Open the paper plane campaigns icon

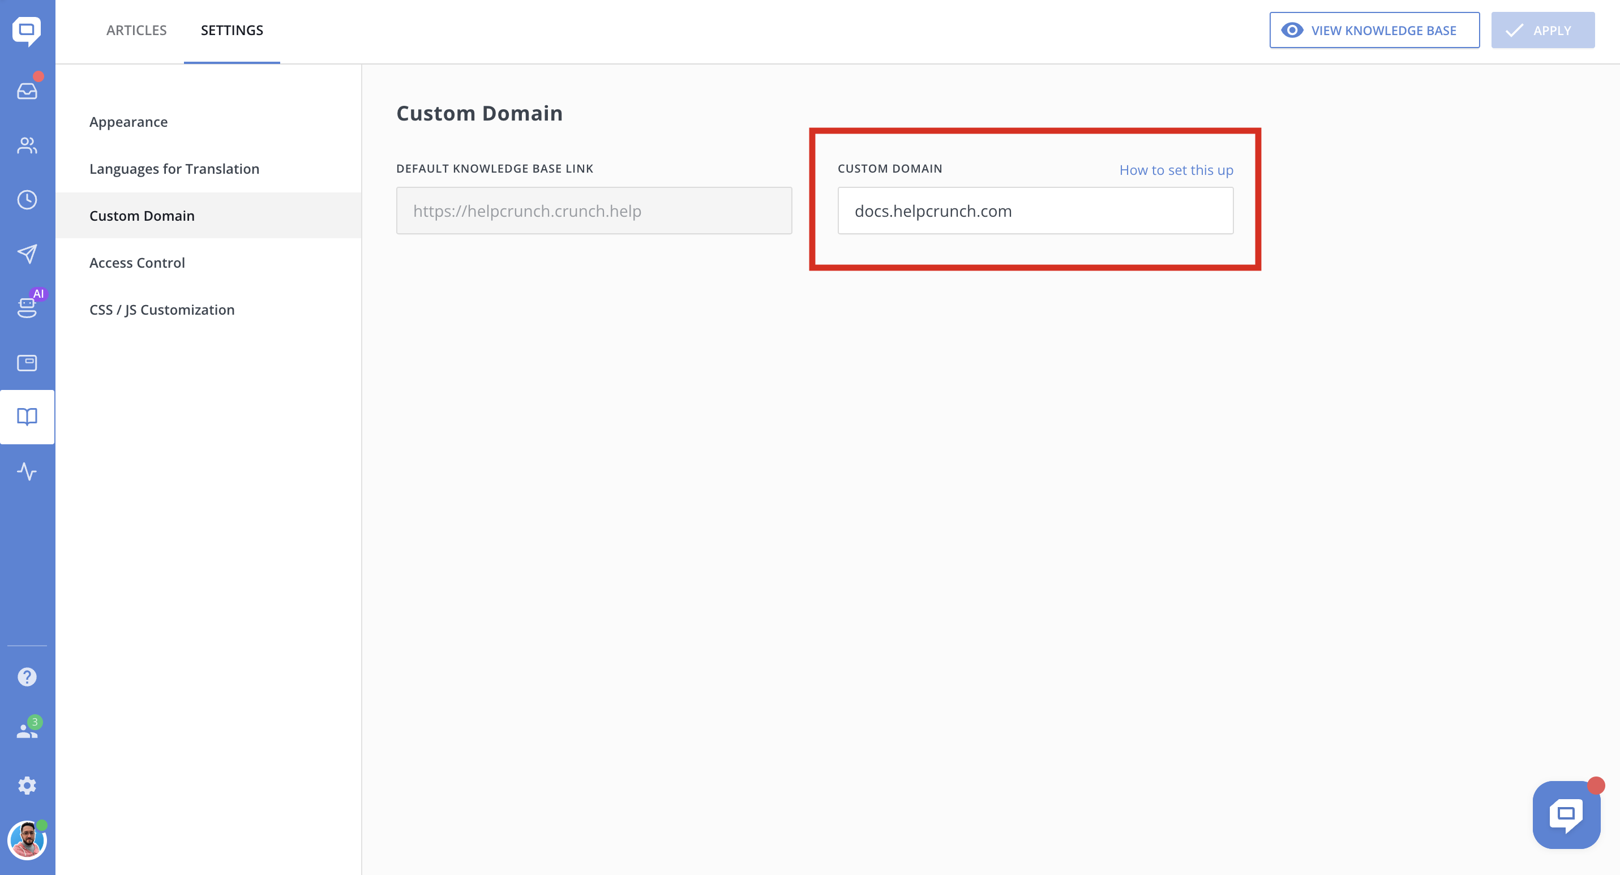[27, 254]
